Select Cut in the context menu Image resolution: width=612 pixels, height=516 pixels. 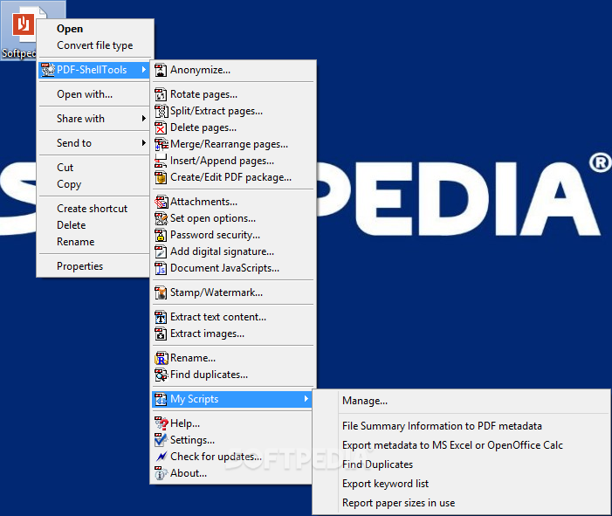pyautogui.click(x=65, y=168)
